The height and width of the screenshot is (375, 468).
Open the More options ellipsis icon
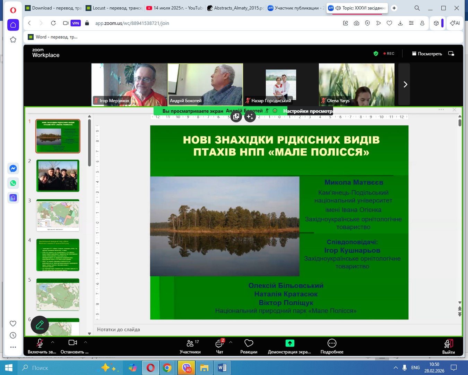tap(332, 343)
